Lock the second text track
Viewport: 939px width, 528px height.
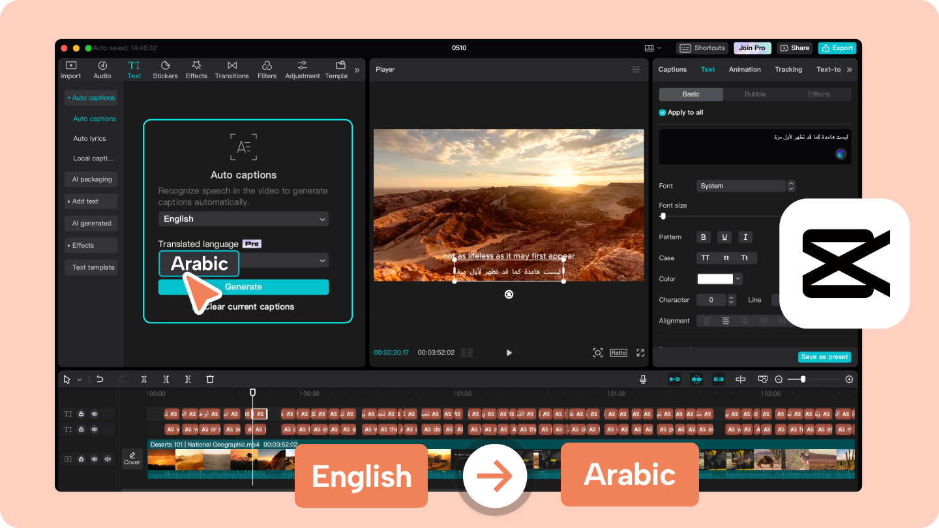(81, 429)
